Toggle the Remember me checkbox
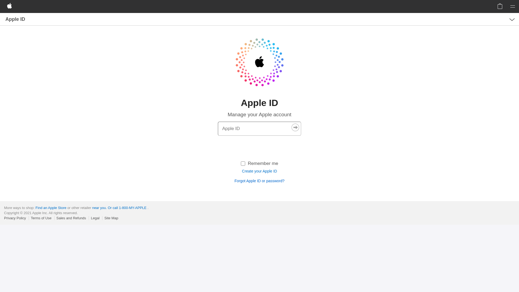The height and width of the screenshot is (292, 519). click(243, 164)
